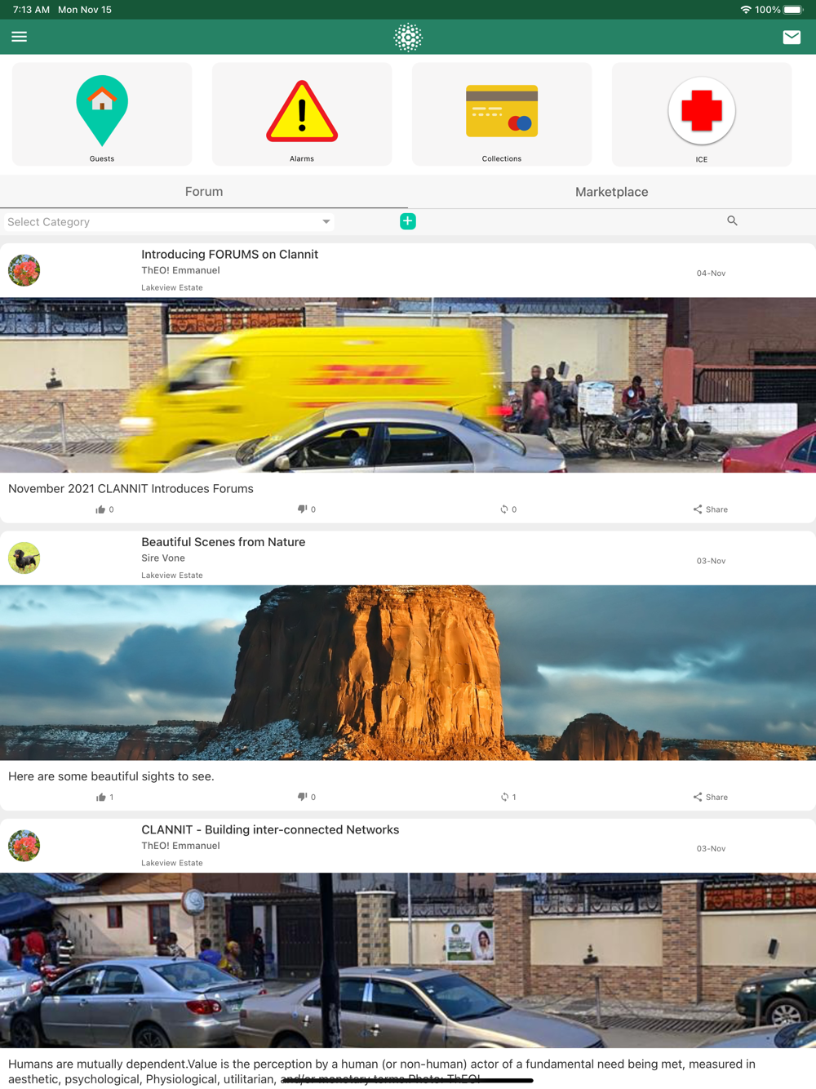This screenshot has height=1089, width=816.
Task: Check the Wi-Fi icon in status bar
Action: coord(745,10)
